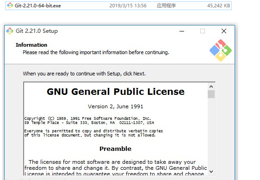Click the file size 45,242 KB
Viewport: 260px width, 180px height.
[x=218, y=6]
